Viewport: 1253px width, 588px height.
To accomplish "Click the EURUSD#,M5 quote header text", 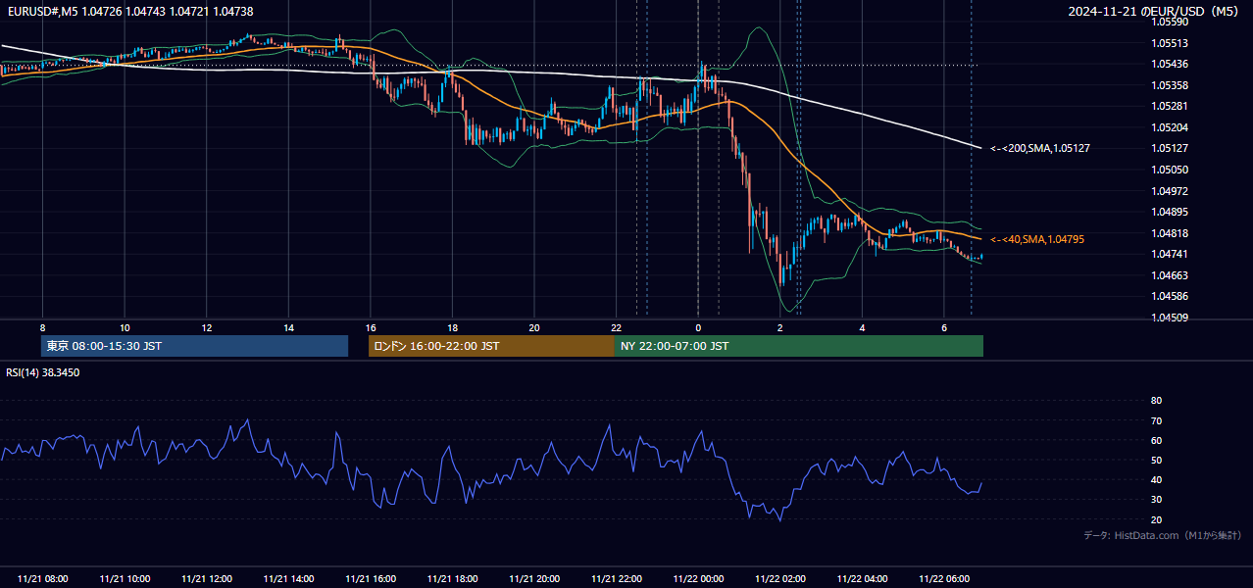I will point(129,11).
